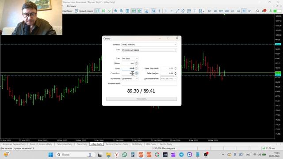Open chat notifications with red badge
The width and height of the screenshot is (283, 159).
[264, 11]
